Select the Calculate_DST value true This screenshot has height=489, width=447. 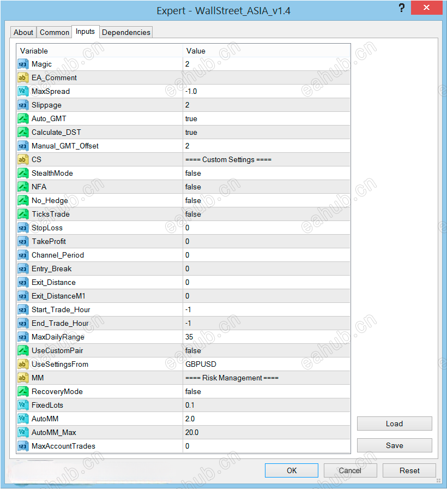pyautogui.click(x=191, y=133)
